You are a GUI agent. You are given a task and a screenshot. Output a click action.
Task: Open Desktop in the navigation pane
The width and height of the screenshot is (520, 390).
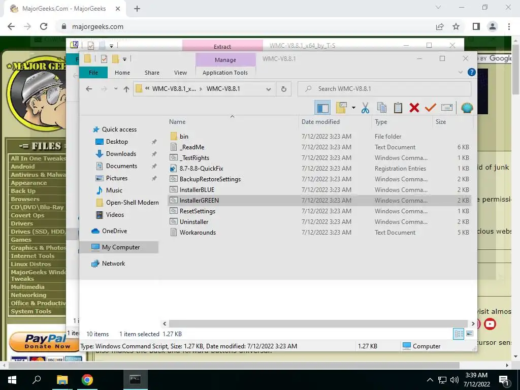(117, 142)
